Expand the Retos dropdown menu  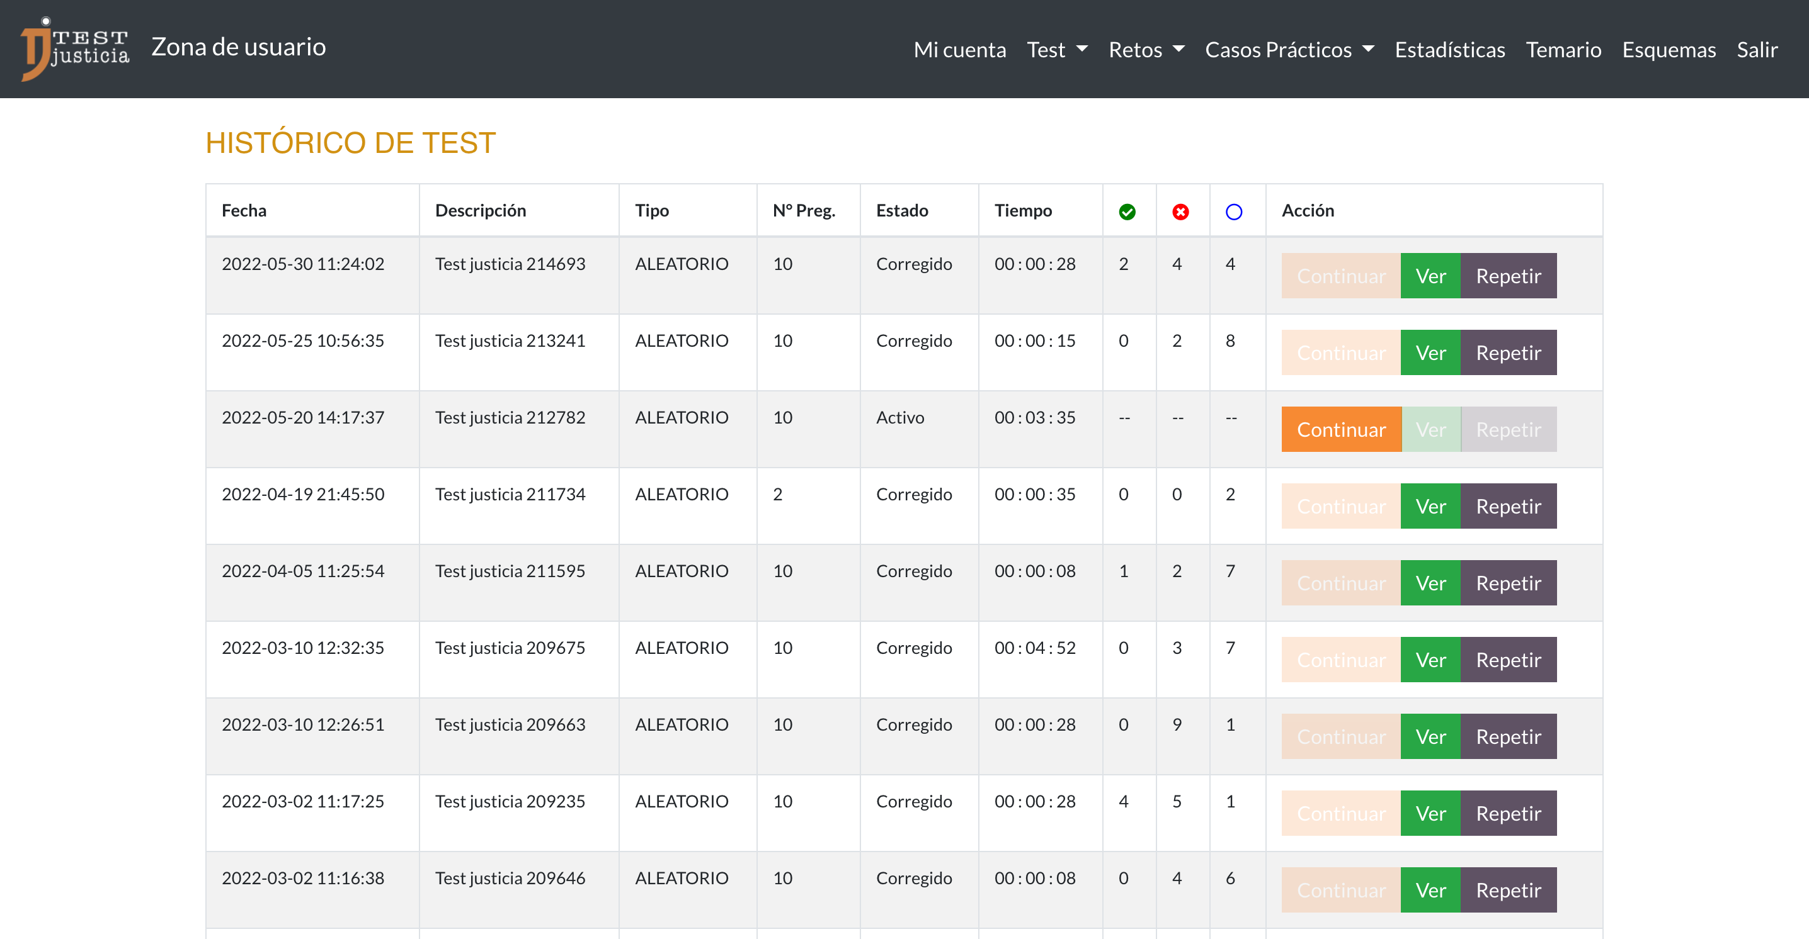pos(1146,49)
